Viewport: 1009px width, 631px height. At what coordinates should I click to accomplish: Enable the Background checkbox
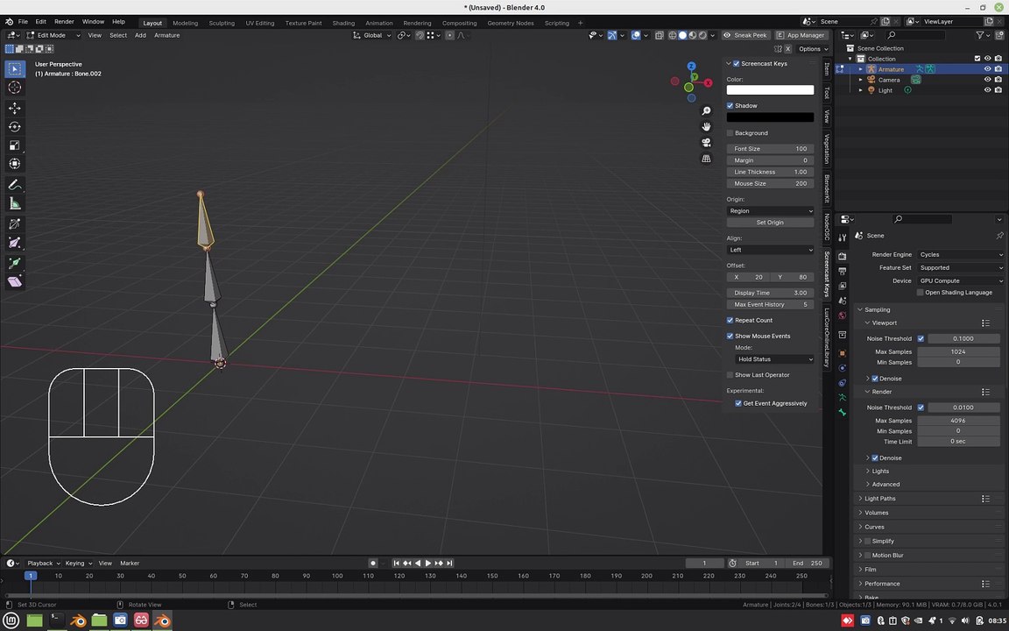pyautogui.click(x=730, y=133)
